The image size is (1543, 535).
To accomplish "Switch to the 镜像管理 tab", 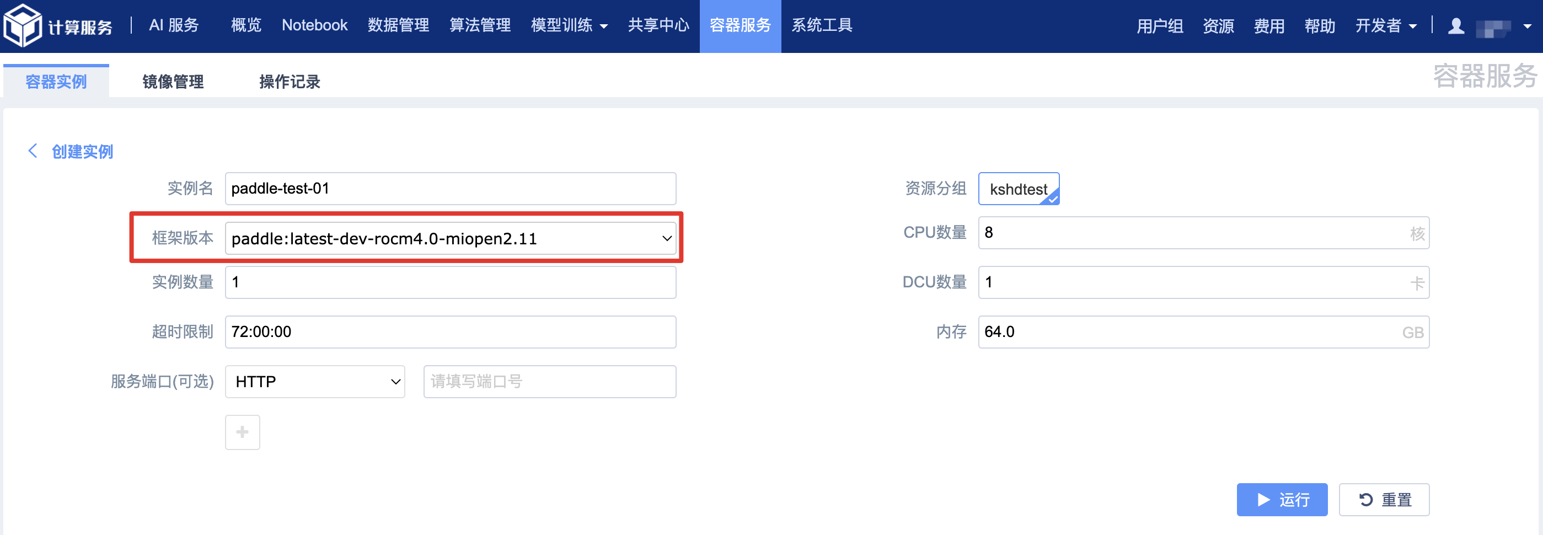I will (x=173, y=81).
